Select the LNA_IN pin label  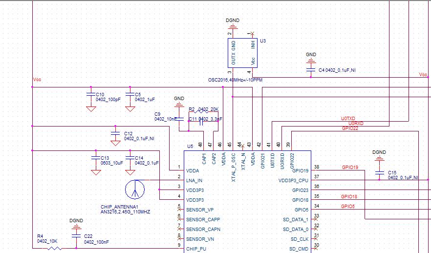(x=194, y=181)
